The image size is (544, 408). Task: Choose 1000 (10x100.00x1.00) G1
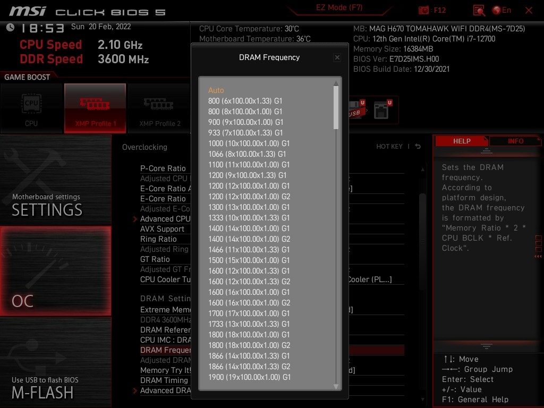[x=249, y=143]
